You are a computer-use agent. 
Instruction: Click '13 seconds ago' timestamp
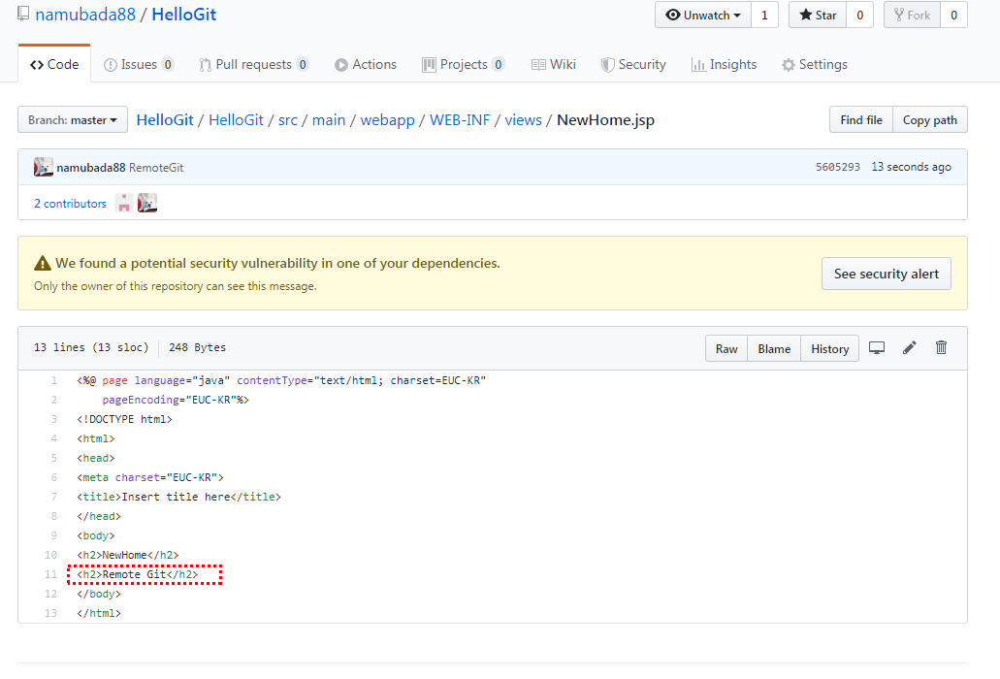[x=912, y=167]
